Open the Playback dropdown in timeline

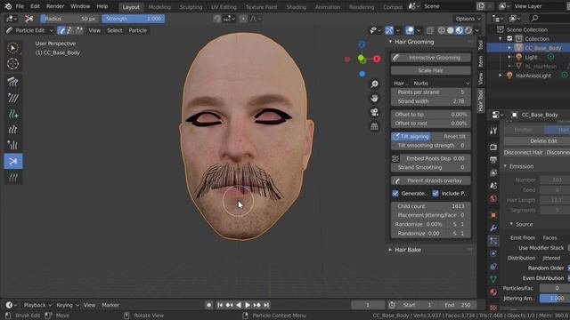(x=37, y=305)
